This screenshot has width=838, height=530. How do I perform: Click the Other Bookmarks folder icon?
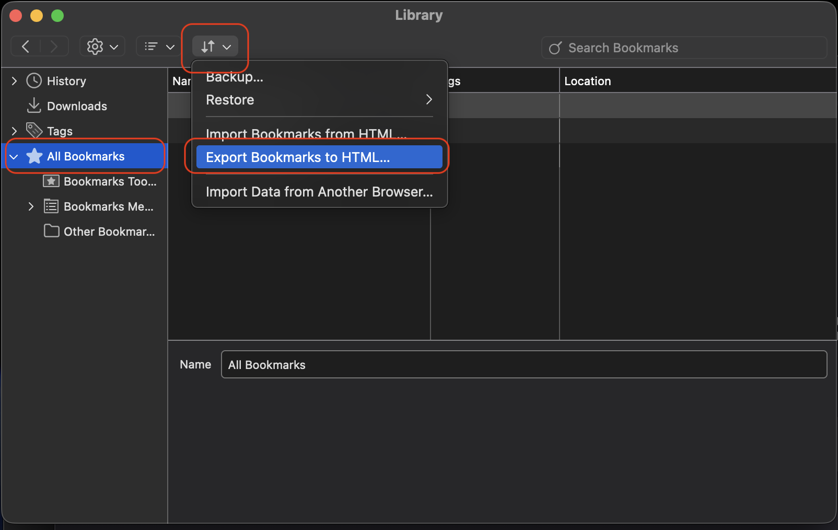click(51, 231)
